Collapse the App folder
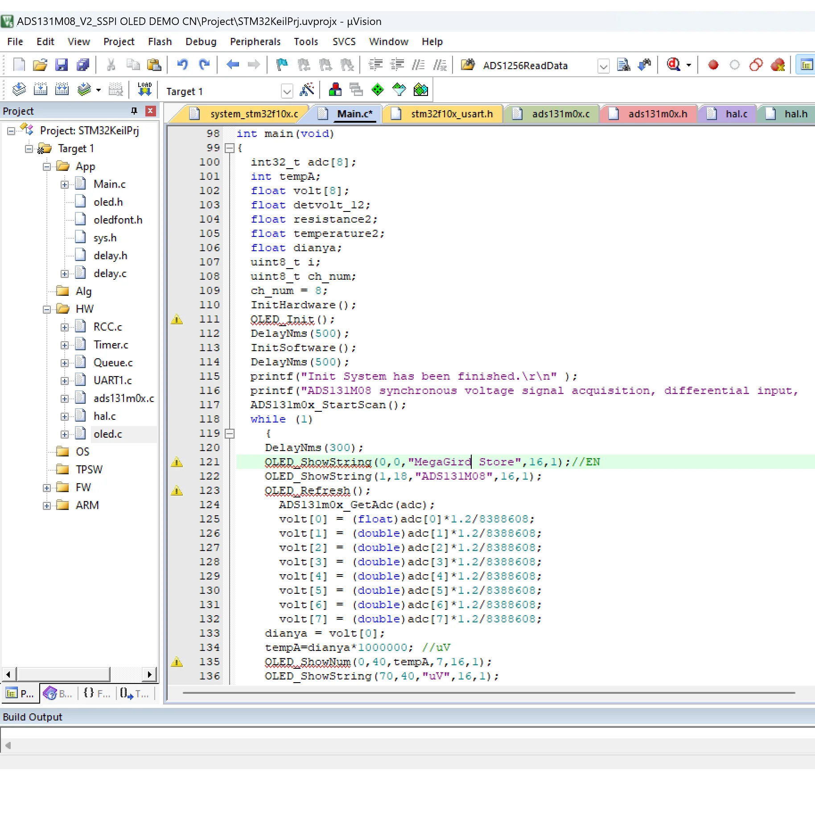Image resolution: width=815 pixels, height=816 pixels. coord(47,166)
